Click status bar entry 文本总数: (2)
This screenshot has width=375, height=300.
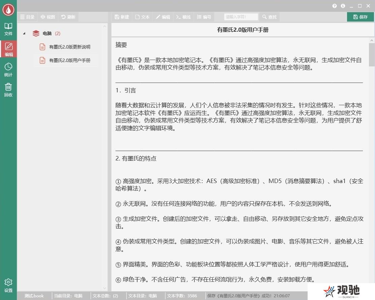coord(105,296)
